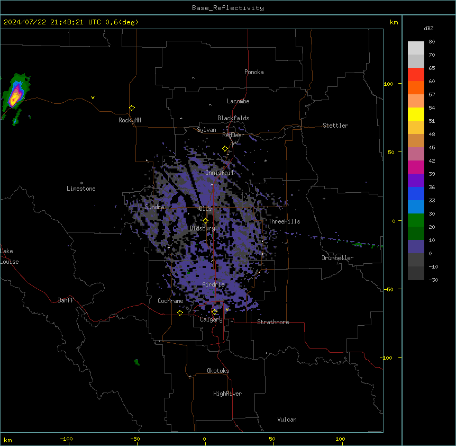456x446 pixels.
Task: Click the magenta swatch in the dBZ legend
Action: pos(416,167)
